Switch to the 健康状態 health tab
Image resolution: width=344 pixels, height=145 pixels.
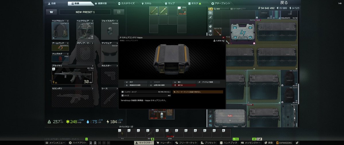point(101,3)
